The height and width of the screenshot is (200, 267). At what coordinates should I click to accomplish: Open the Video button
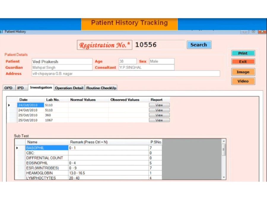point(243,81)
